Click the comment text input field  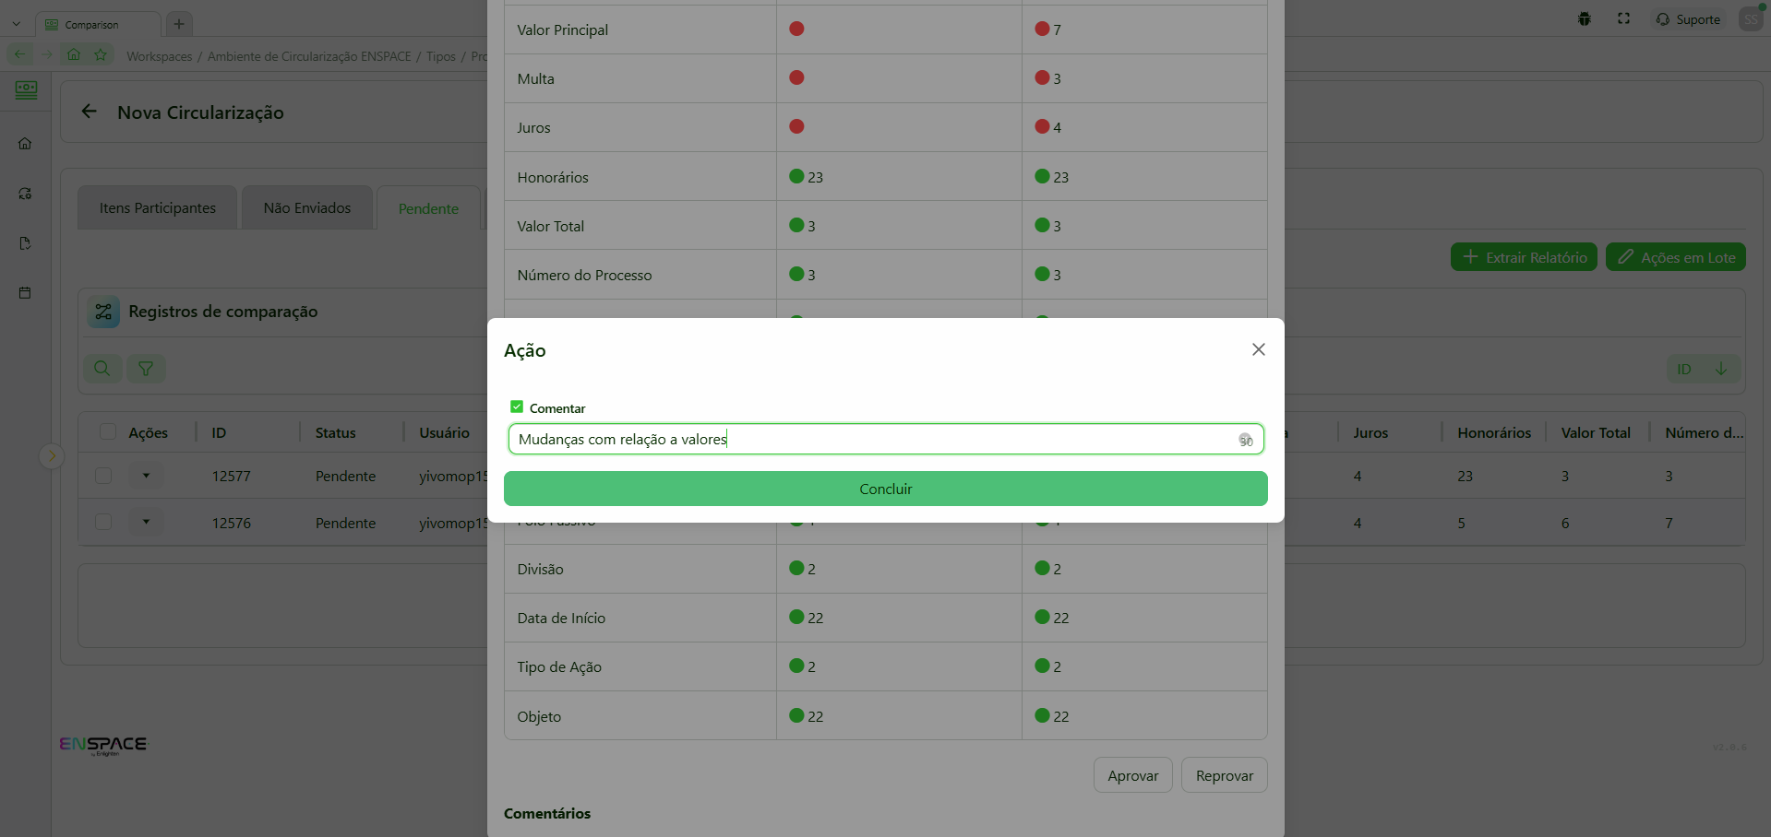(x=872, y=440)
